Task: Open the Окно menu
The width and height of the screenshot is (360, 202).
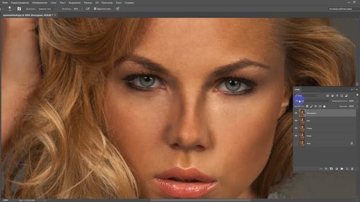Action: pyautogui.click(x=119, y=3)
